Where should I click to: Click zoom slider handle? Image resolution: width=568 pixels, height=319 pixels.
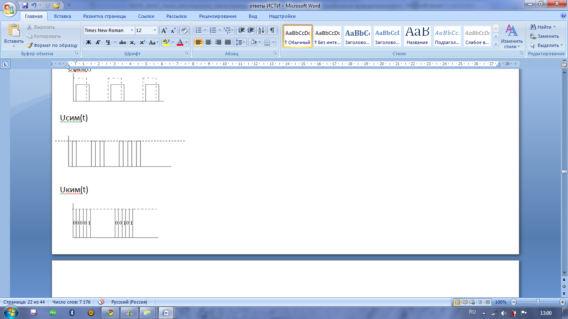point(538,302)
